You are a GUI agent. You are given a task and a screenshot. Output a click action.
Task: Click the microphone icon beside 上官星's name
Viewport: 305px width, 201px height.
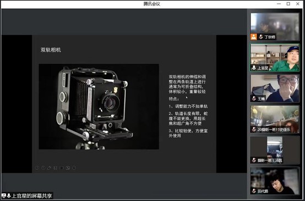[254, 68]
